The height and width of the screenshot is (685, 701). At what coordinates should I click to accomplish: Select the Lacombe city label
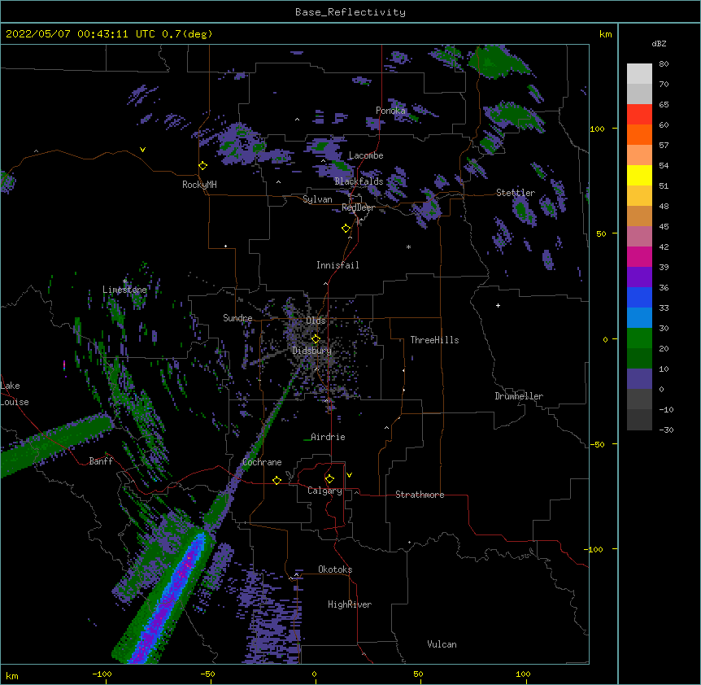[366, 155]
